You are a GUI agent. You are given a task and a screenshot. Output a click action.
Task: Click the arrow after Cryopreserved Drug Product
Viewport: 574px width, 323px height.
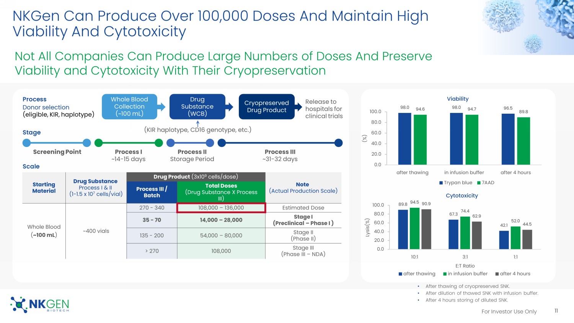298,107
